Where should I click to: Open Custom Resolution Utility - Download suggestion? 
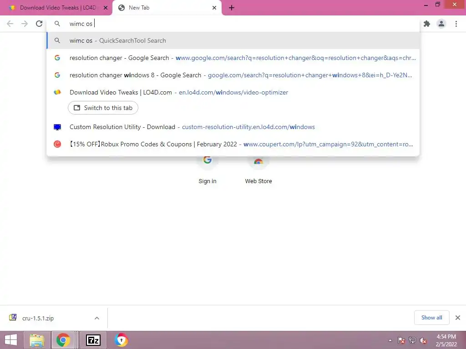tap(233, 127)
